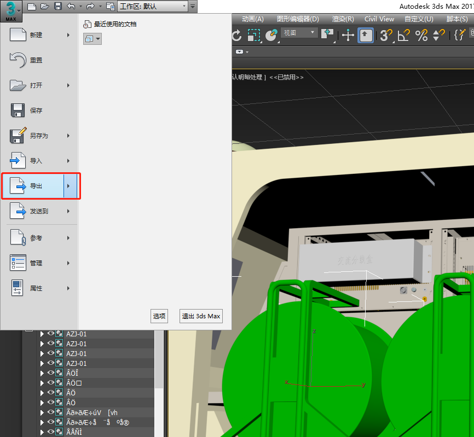474x437 pixels.
Task: Click the recent documents clock icon
Action: (87, 25)
